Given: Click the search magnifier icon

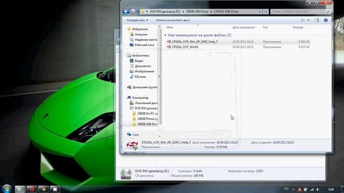Looking at the screenshot, I should point(328,12).
